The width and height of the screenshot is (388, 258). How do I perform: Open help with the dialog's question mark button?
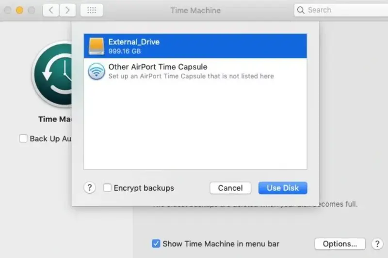pos(90,188)
